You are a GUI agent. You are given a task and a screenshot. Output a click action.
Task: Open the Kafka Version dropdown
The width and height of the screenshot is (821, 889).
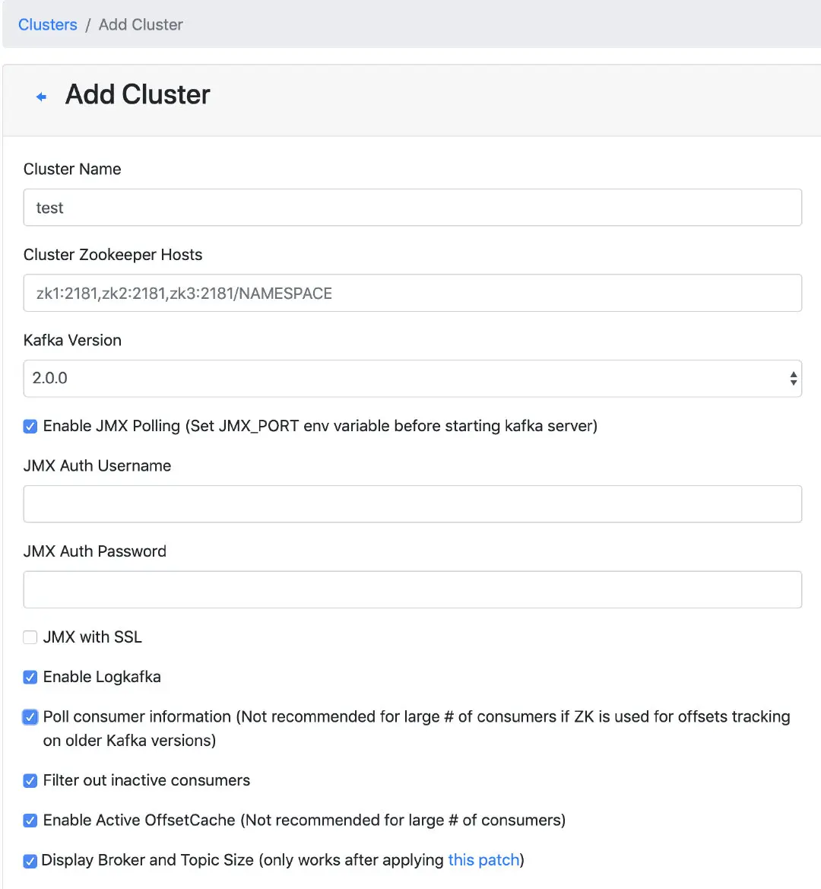click(x=403, y=378)
